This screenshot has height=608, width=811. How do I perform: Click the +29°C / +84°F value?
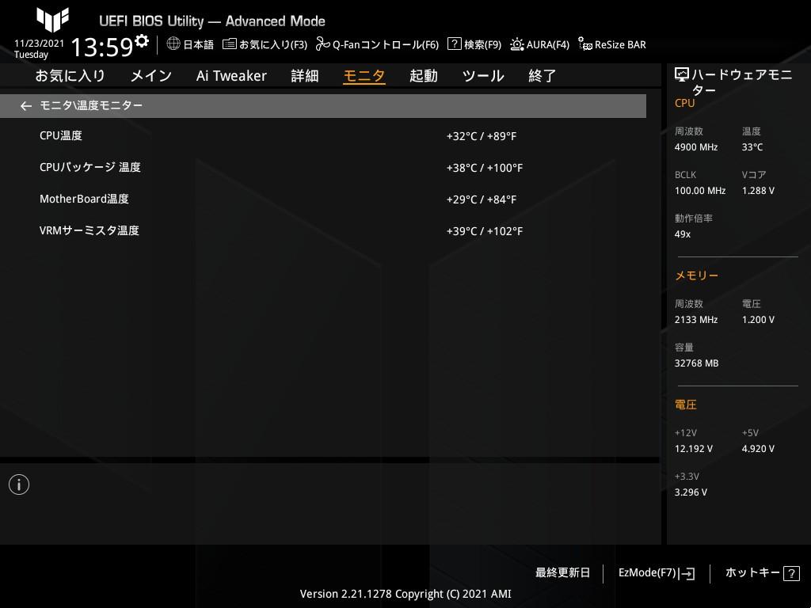pyautogui.click(x=482, y=199)
